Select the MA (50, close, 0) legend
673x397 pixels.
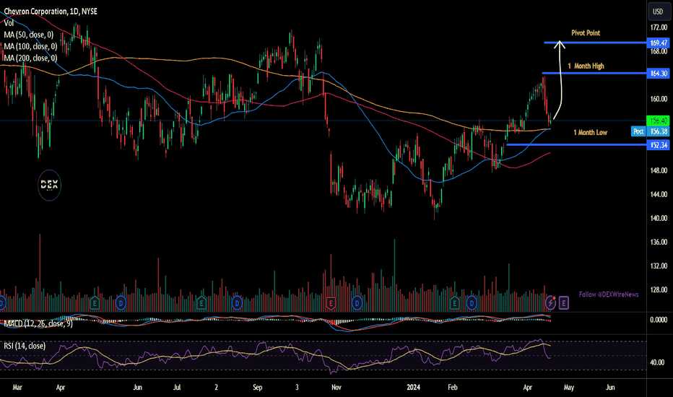(29, 35)
